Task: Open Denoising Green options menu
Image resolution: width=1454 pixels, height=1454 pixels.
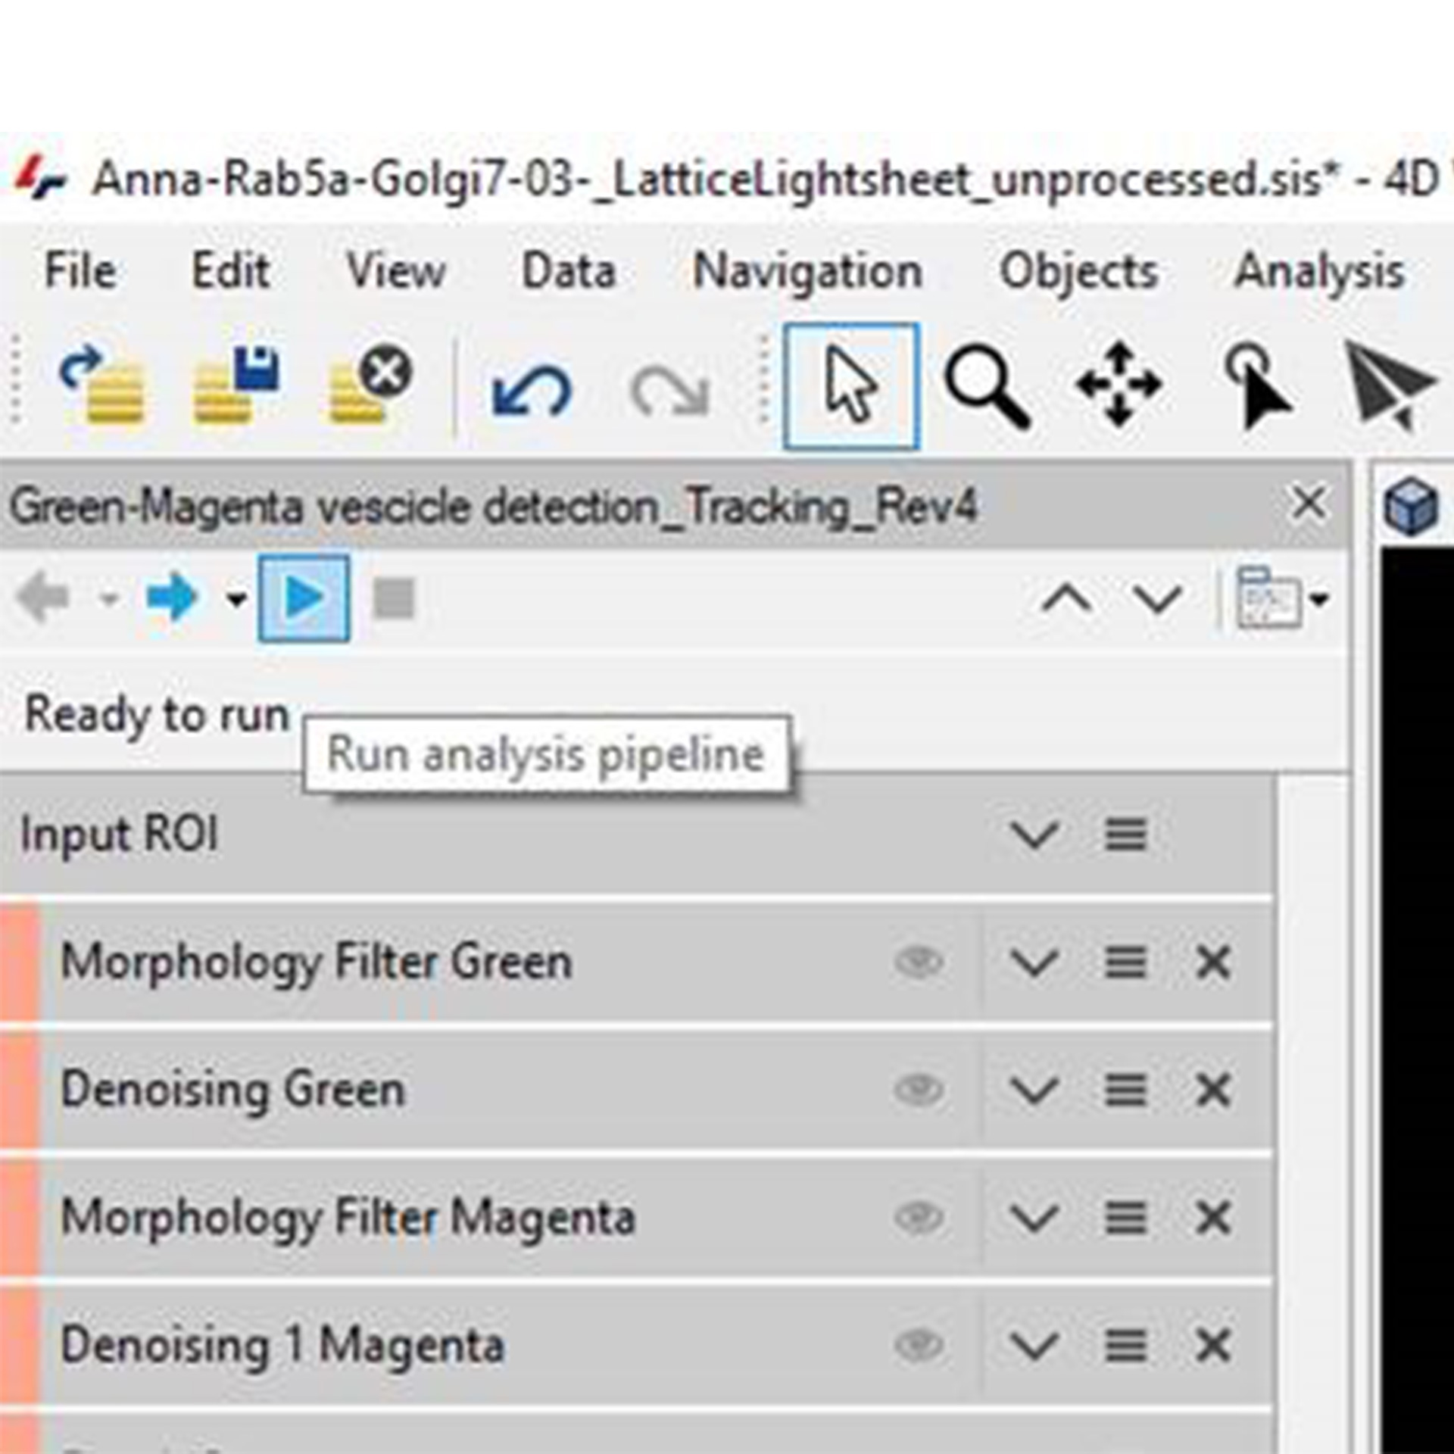Action: coord(1125,1090)
